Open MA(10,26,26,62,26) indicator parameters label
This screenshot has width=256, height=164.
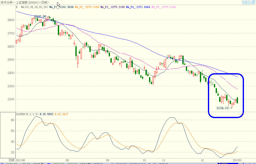[35, 7]
